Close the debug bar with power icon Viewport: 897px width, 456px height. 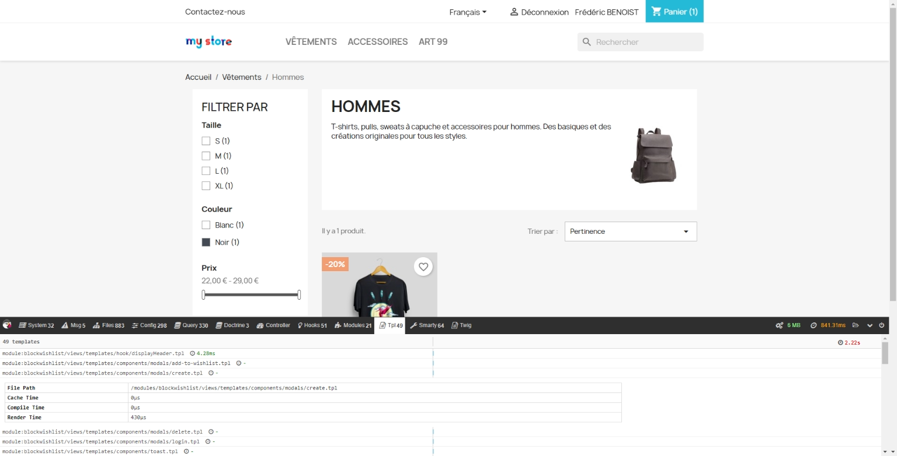[x=882, y=325]
